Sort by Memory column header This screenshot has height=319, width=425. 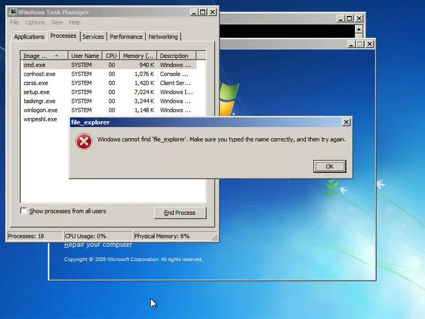point(139,56)
